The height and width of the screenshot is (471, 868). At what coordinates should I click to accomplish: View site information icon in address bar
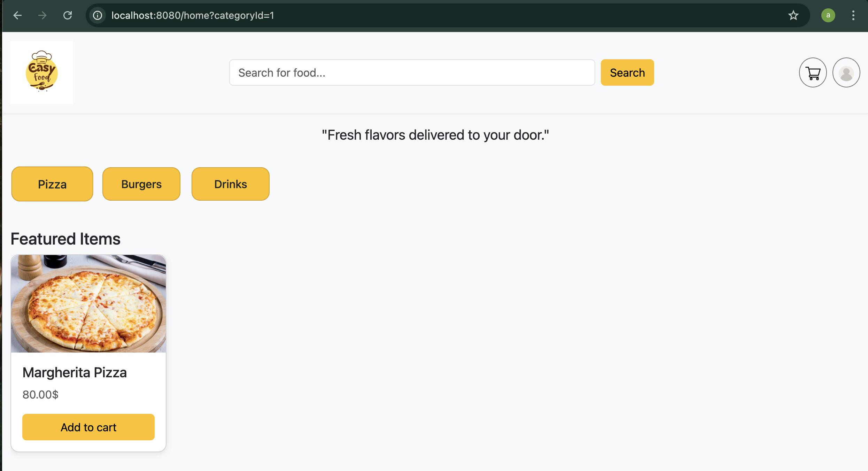(98, 15)
